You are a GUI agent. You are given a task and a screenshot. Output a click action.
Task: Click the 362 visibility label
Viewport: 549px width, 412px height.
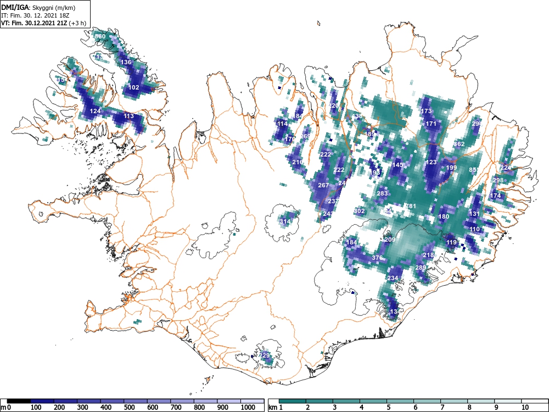pos(459,144)
